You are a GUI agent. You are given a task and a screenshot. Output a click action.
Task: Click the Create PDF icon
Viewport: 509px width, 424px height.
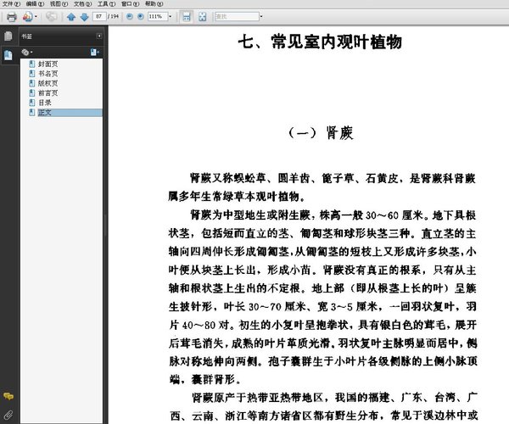[x=28, y=17]
